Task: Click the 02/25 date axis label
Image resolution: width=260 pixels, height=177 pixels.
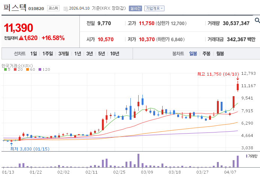Action: pos(119,172)
